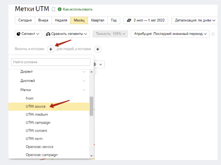Open the Сегмент dropdown

pyautogui.click(x=28, y=34)
